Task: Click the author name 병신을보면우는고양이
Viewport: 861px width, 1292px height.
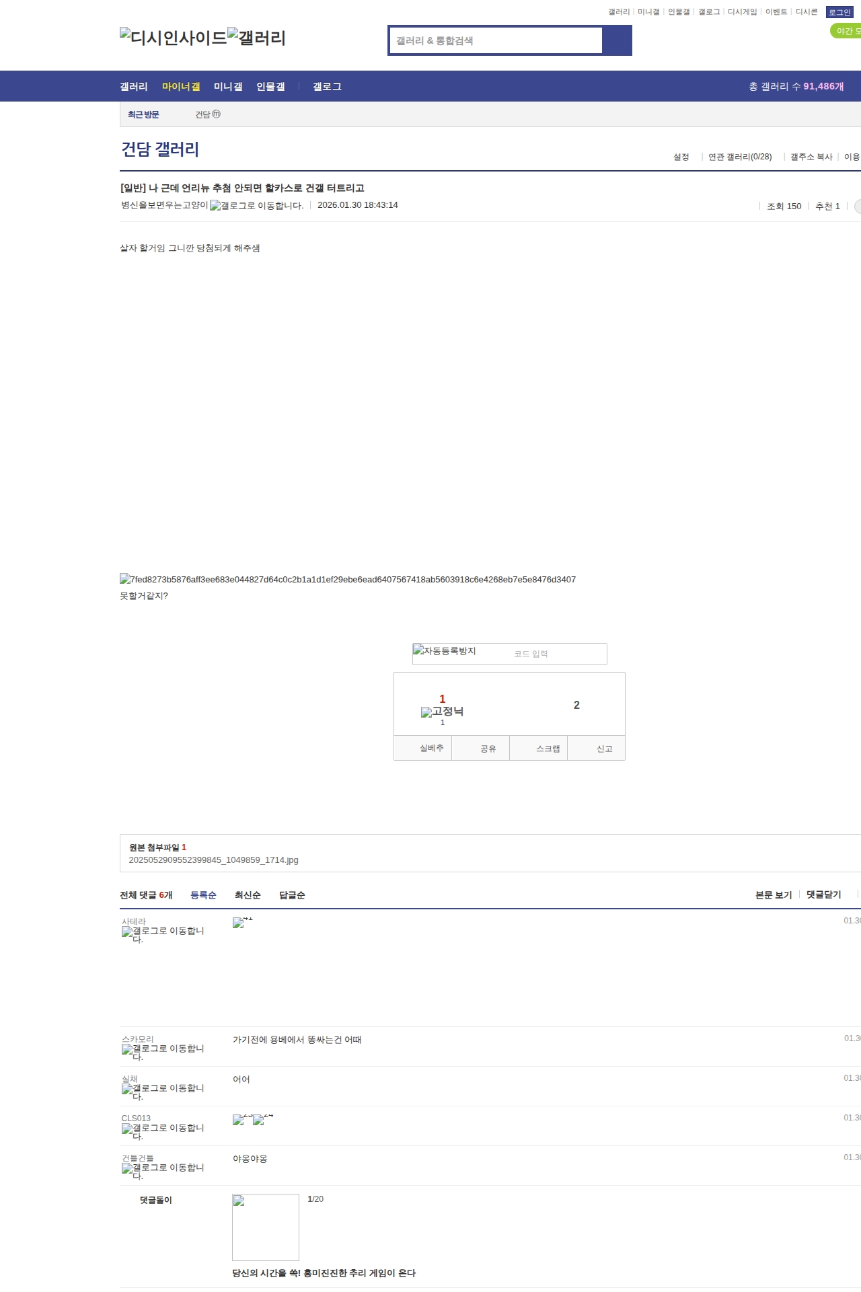Action: pyautogui.click(x=165, y=205)
